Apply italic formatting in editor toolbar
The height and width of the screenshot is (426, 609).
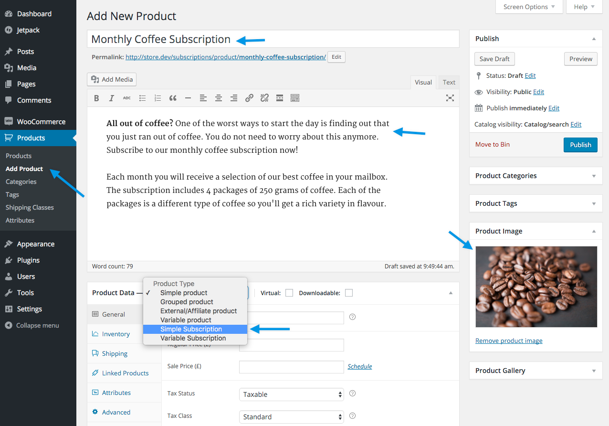point(112,98)
